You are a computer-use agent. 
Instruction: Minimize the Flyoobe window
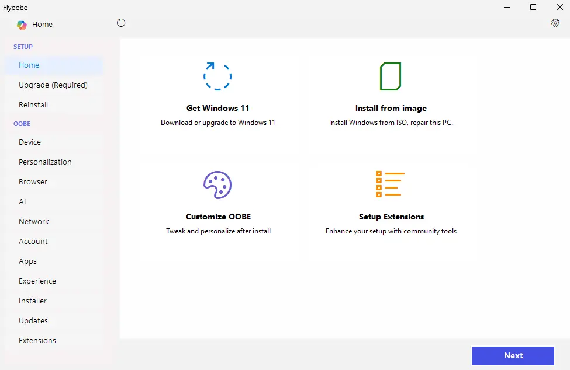(x=507, y=7)
